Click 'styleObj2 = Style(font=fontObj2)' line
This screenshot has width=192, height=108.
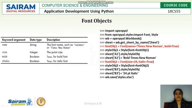tap(124, 65)
